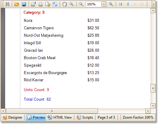
Task: Open a document with folder icon
Action: coord(16,4)
